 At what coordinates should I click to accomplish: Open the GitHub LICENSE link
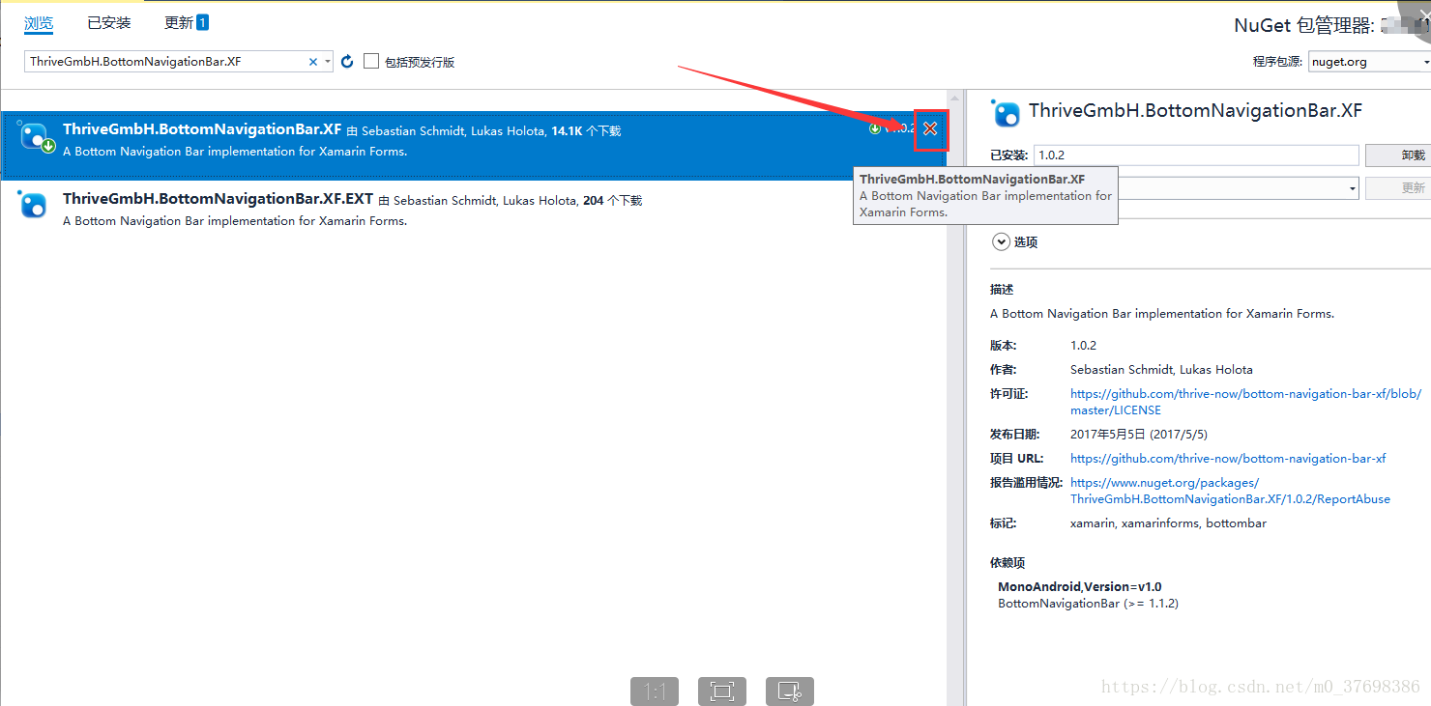[1245, 402]
